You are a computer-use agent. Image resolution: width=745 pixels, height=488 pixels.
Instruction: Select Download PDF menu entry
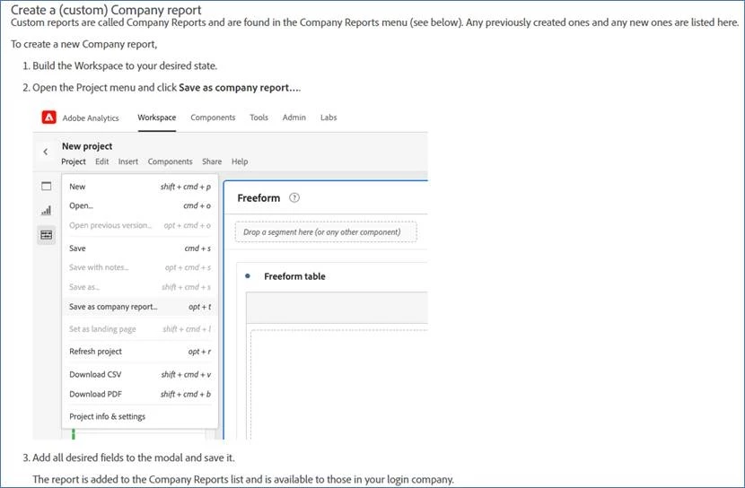pyautogui.click(x=140, y=394)
